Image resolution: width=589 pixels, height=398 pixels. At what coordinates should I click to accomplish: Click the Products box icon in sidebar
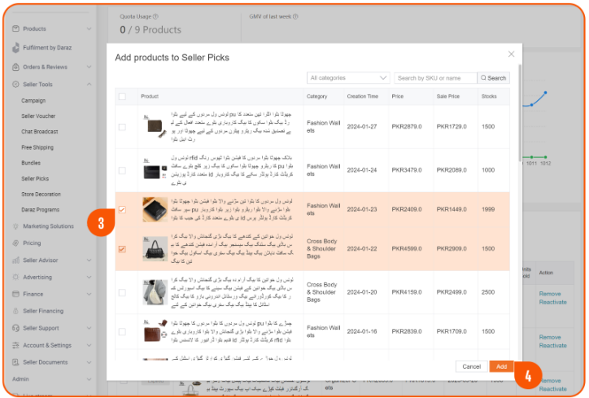click(x=15, y=28)
